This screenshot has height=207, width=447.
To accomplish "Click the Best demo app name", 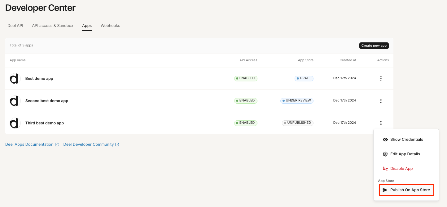I will point(39,79).
